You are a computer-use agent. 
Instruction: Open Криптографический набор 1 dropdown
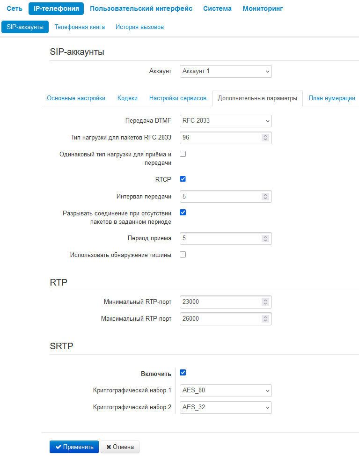[x=226, y=390]
